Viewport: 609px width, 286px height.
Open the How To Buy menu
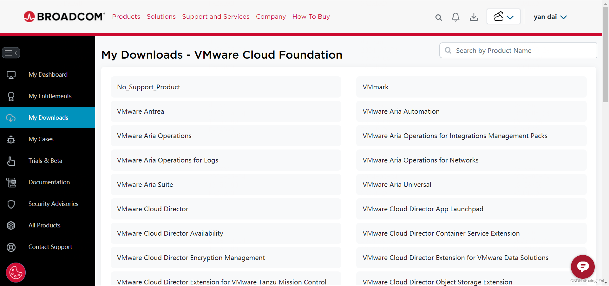click(x=311, y=16)
